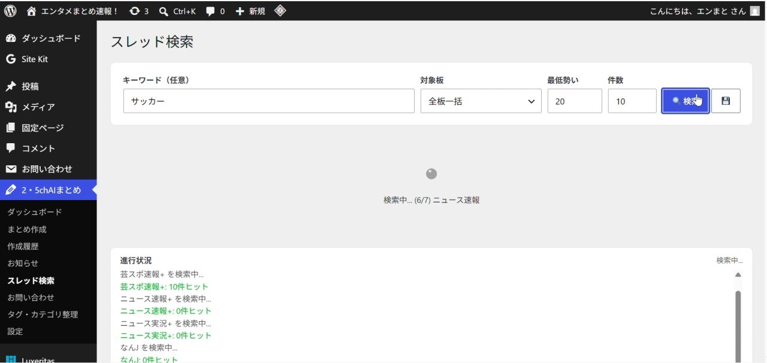Click log line ニュース速報+: 0件ヒット
The image size is (767, 363).
point(166,311)
